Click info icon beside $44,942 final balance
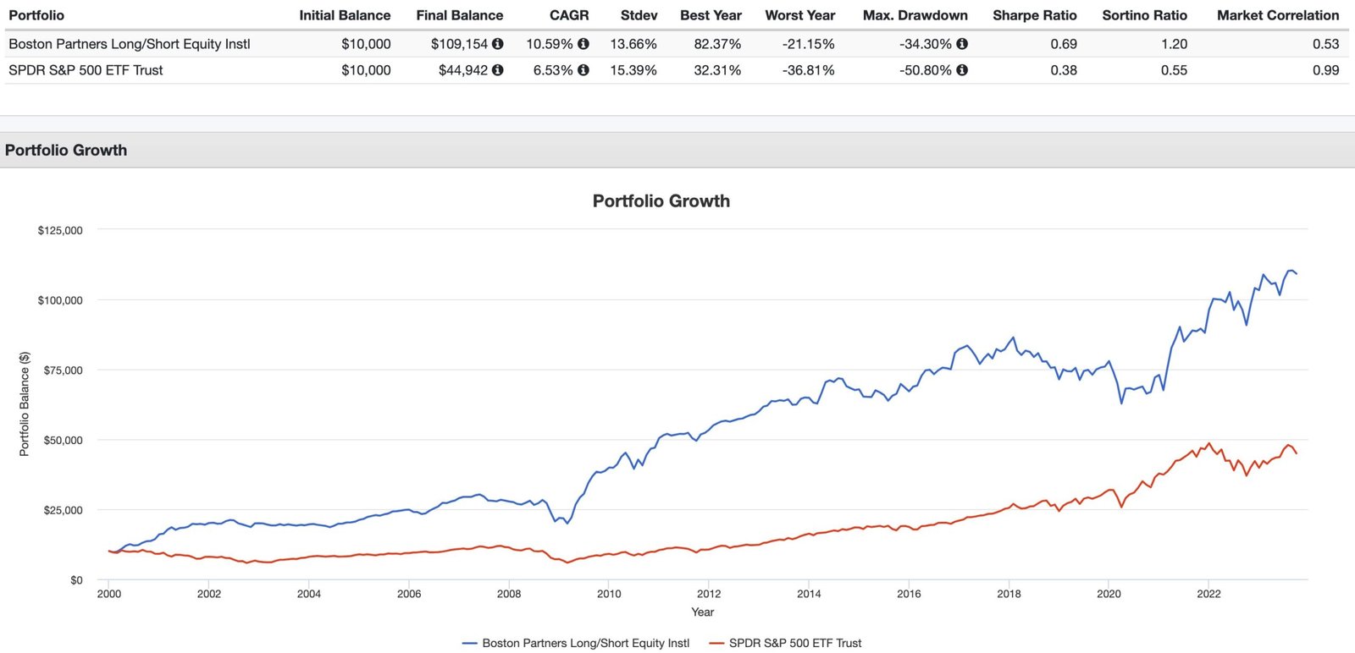This screenshot has height=653, width=1355. coord(497,70)
